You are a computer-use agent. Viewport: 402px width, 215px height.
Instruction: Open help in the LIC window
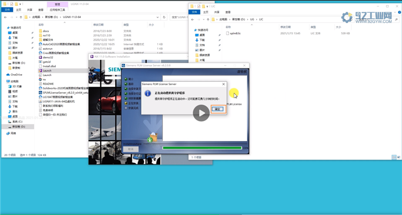click(x=399, y=12)
